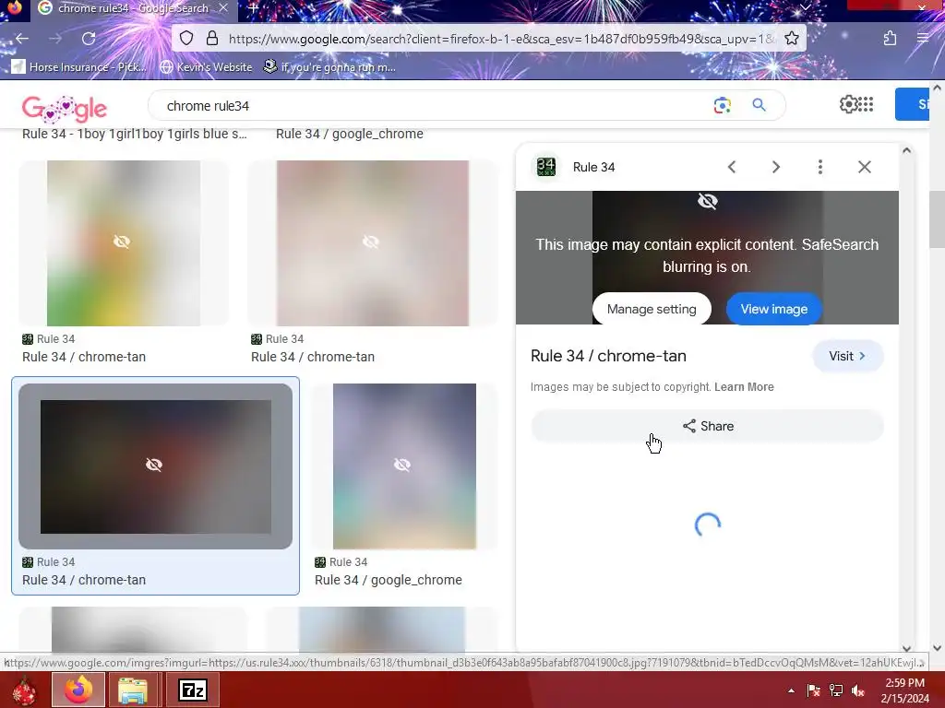Click the page scrollbar thumb

pyautogui.click(x=937, y=219)
